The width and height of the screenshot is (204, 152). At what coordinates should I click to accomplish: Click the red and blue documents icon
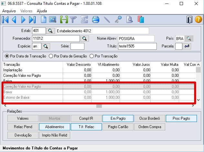tap(141, 19)
